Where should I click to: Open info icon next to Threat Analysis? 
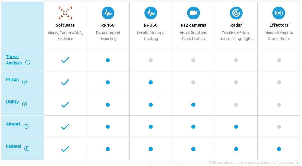28,62
